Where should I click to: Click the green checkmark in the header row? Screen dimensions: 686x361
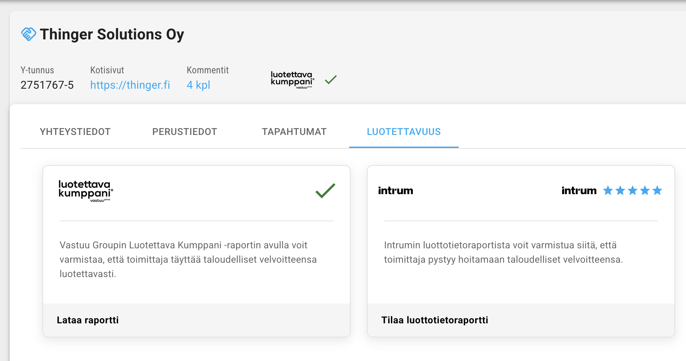(331, 79)
